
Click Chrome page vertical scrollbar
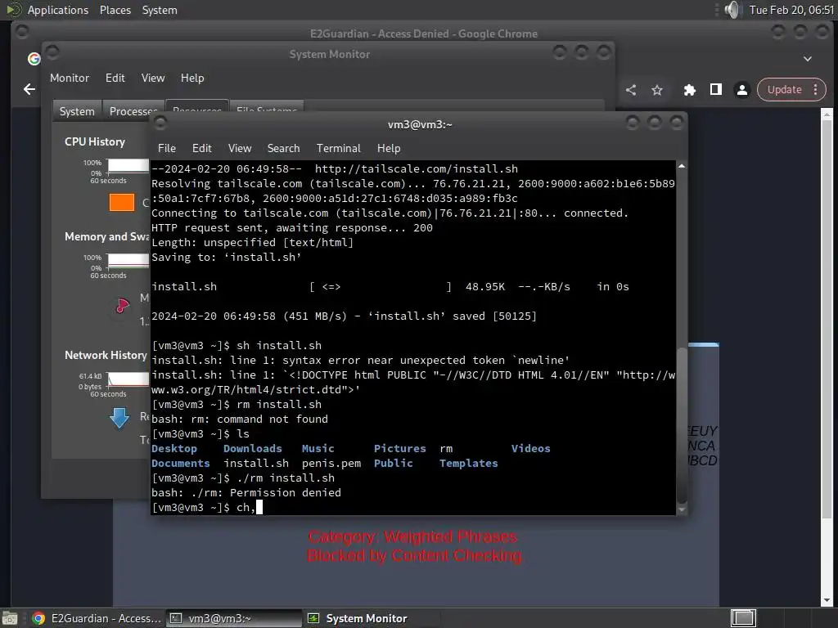pyautogui.click(x=827, y=321)
